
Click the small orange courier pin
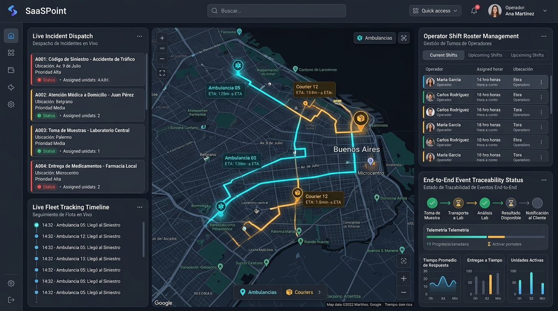pyautogui.click(x=297, y=194)
